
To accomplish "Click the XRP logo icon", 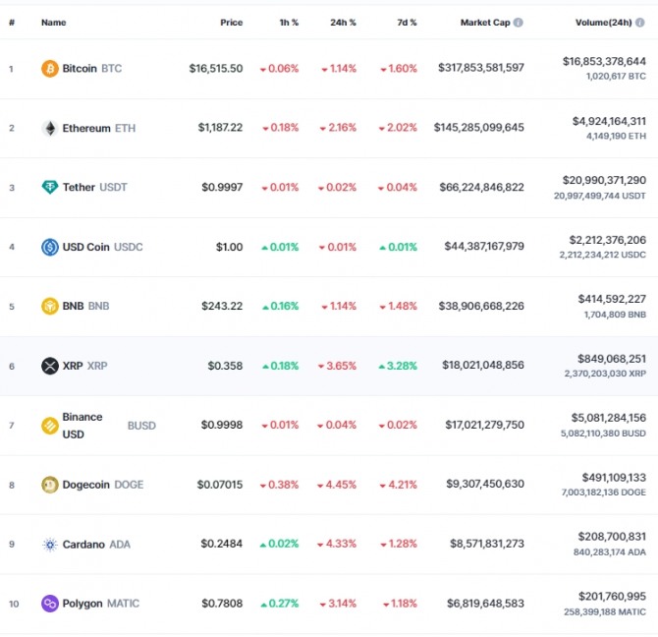I will 49,366.
